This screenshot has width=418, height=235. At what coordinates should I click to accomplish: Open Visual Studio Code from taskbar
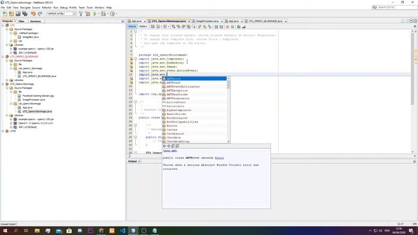pyautogui.click(x=123, y=230)
